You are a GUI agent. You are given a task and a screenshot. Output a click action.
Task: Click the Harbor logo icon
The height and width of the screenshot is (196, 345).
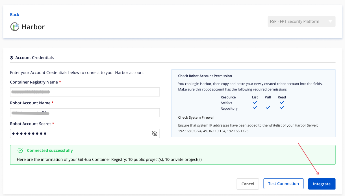tap(15, 27)
